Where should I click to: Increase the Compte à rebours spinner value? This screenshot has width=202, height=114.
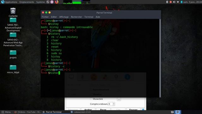114,103
